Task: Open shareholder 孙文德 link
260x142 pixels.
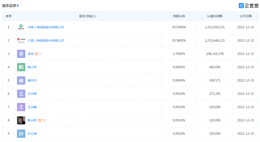Action: pos(32,133)
